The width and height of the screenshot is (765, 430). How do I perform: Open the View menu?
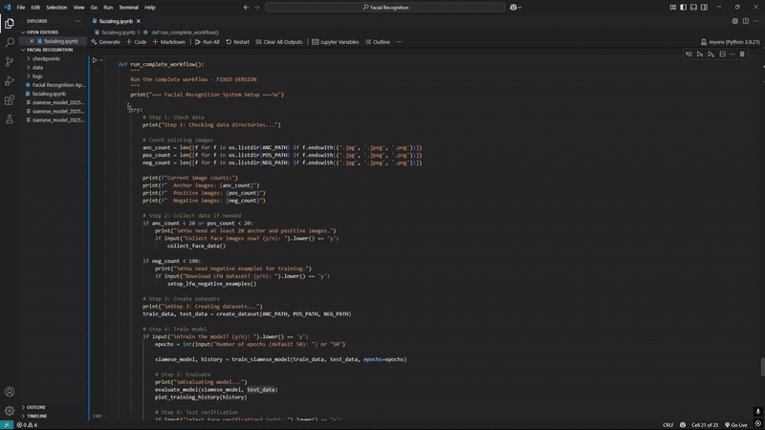(x=78, y=8)
